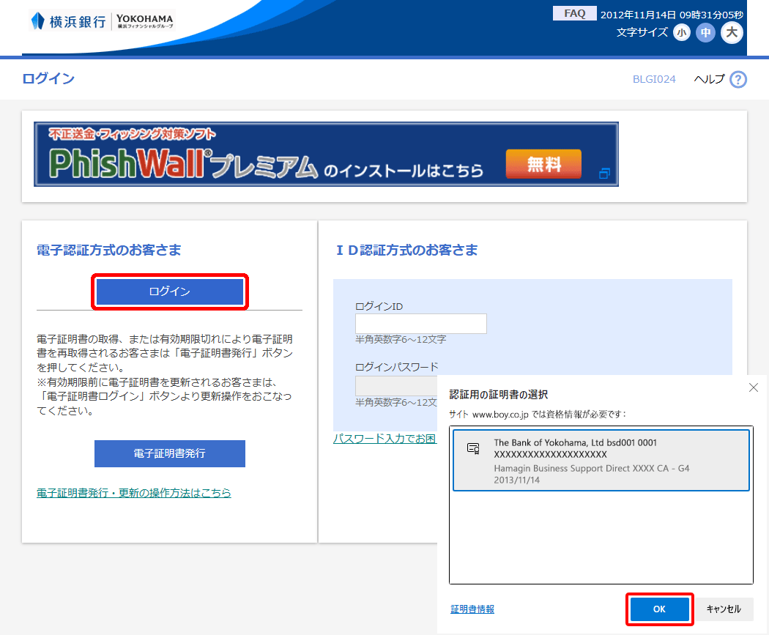Open the パスワード入力でお困り link

(384, 439)
